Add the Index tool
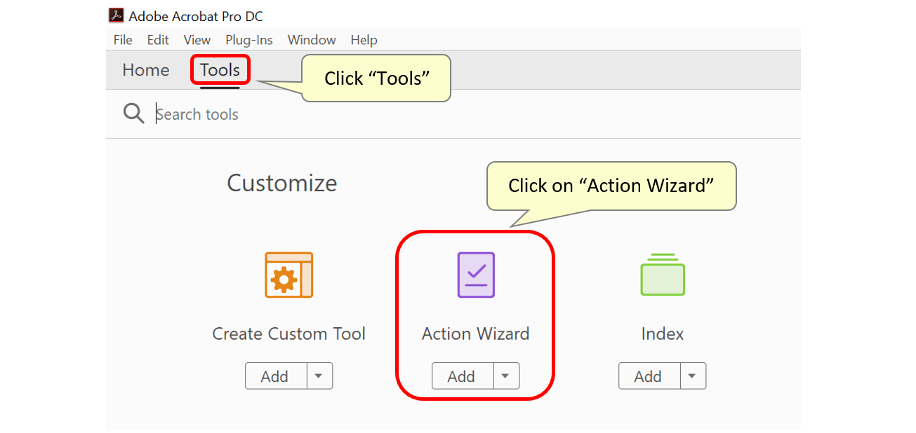Screen dimensions: 916x433 coord(649,376)
